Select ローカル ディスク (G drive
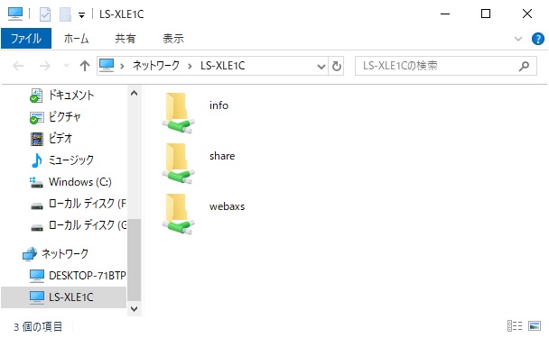 [x=88, y=225]
